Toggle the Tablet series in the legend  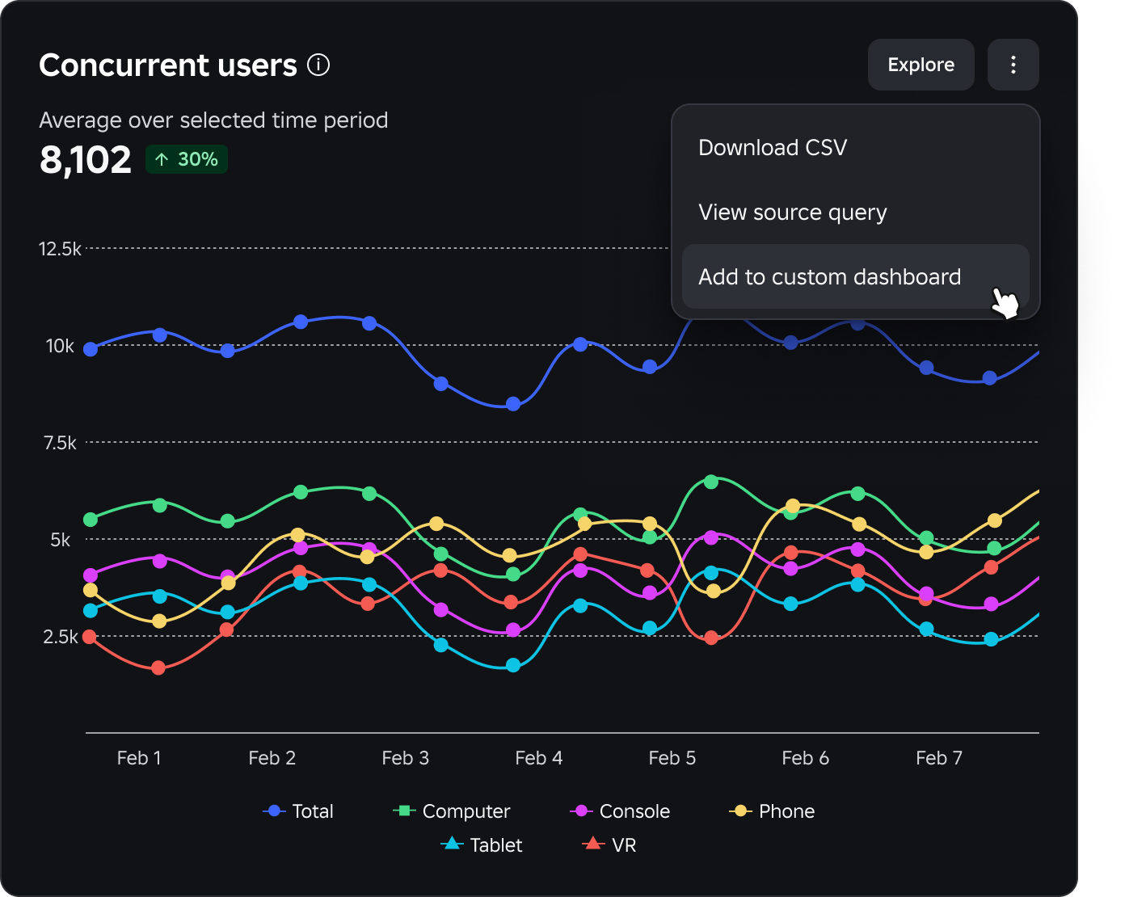click(x=482, y=844)
